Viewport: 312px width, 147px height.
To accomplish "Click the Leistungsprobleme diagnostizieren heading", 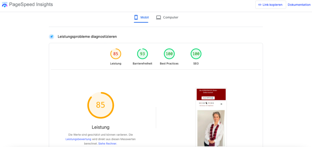I will point(87,37).
